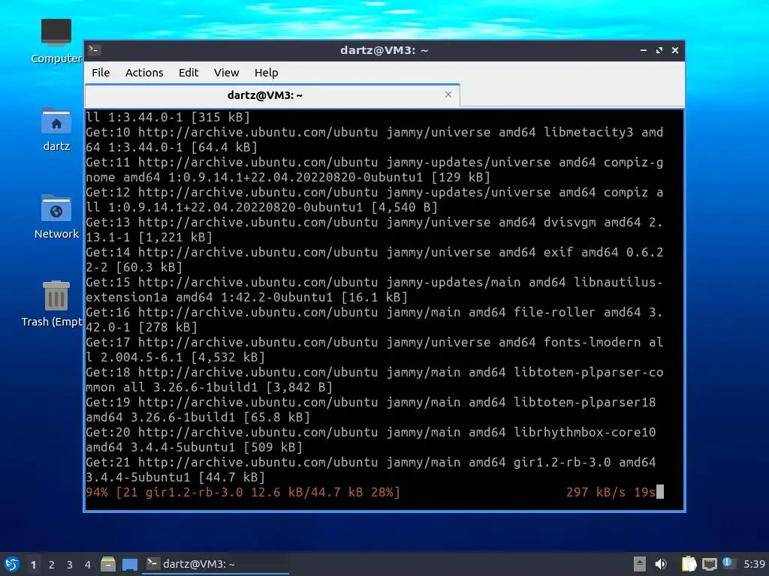Click the Get:20 librhythmbox-core10 line

pos(371,439)
